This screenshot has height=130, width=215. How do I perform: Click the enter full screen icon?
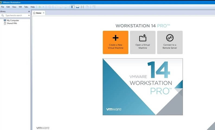(x=82, y=7)
